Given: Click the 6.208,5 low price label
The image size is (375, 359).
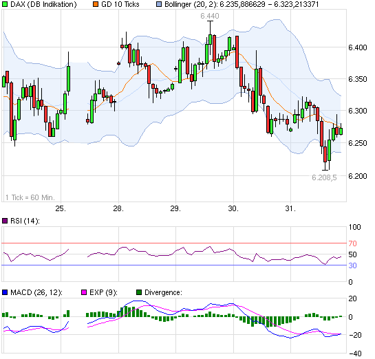Looking at the screenshot, I should pos(324,177).
